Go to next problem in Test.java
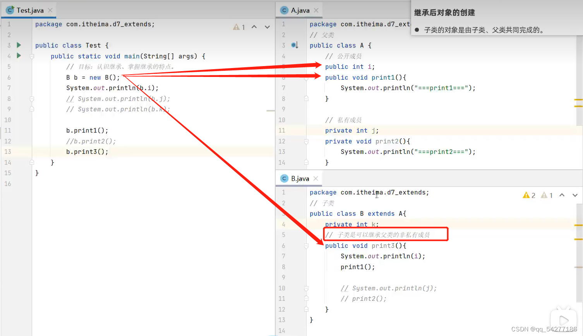This screenshot has width=583, height=336. (x=267, y=27)
